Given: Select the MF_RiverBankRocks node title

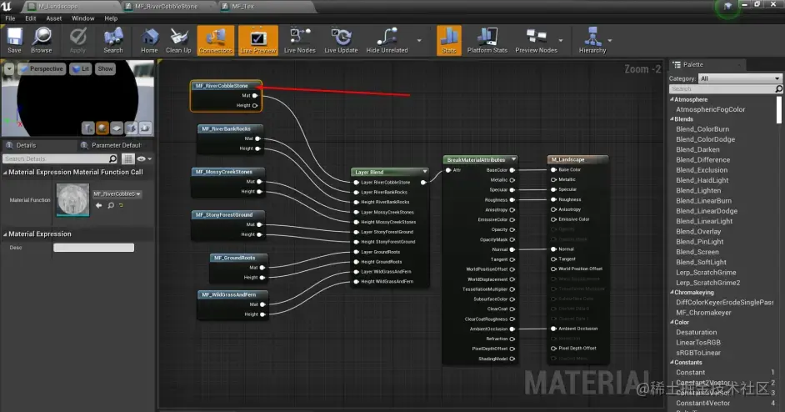Looking at the screenshot, I should 226,128.
